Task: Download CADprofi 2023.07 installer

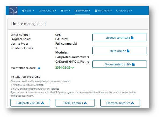Action: pos(30,103)
